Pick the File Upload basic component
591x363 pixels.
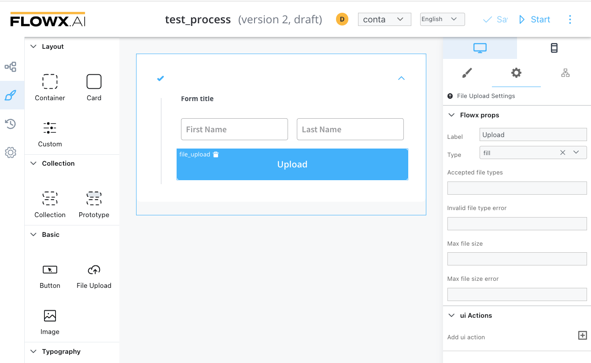[x=94, y=276]
